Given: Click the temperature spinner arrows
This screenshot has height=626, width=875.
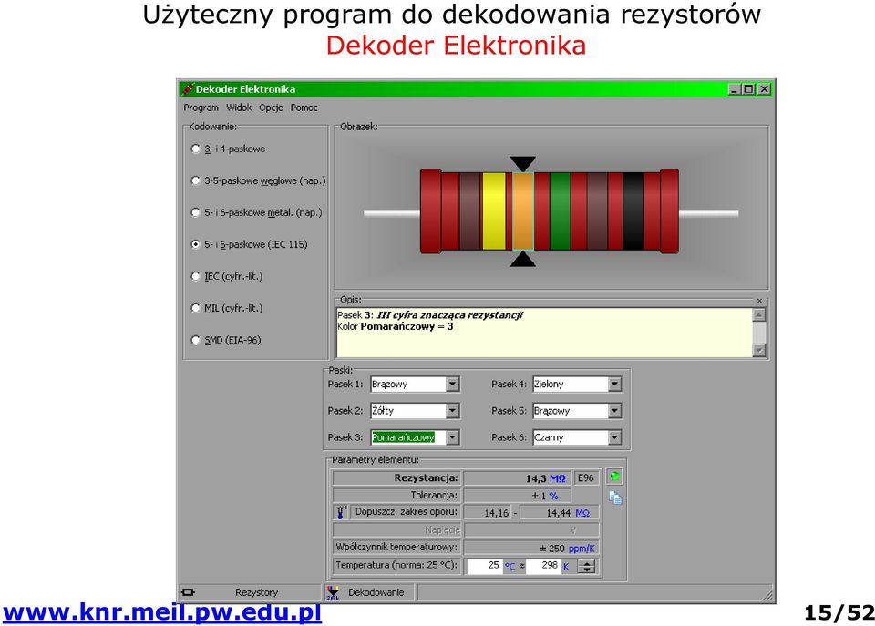Looking at the screenshot, I should click(586, 566).
